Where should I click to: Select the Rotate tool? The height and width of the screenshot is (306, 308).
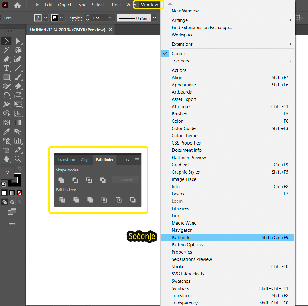pos(6,95)
